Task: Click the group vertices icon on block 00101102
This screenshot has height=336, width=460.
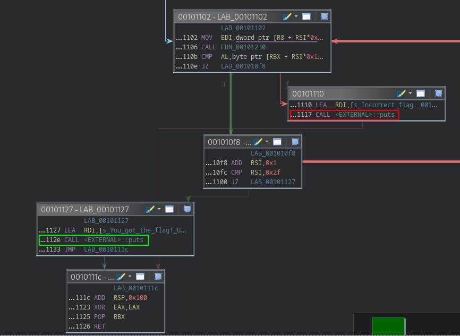Action: 324,17
